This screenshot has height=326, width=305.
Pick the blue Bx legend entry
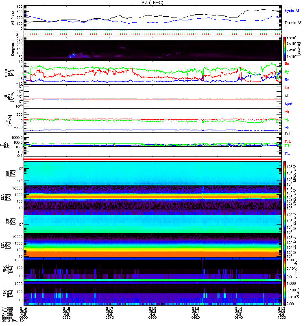click(x=287, y=79)
